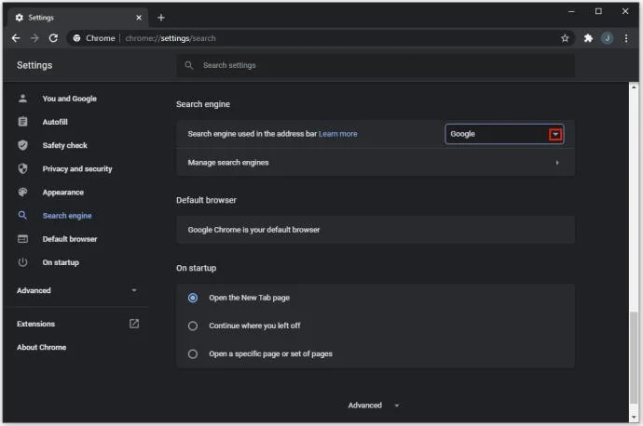Bookmark this page with the star icon
Viewport: 643px width, 426px height.
pos(565,38)
